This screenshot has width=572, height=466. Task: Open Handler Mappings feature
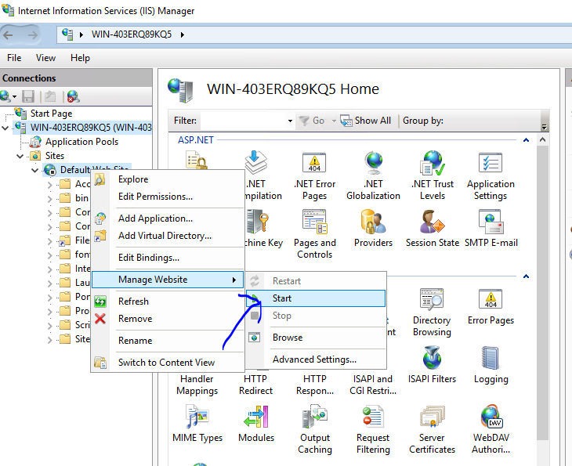point(197,385)
